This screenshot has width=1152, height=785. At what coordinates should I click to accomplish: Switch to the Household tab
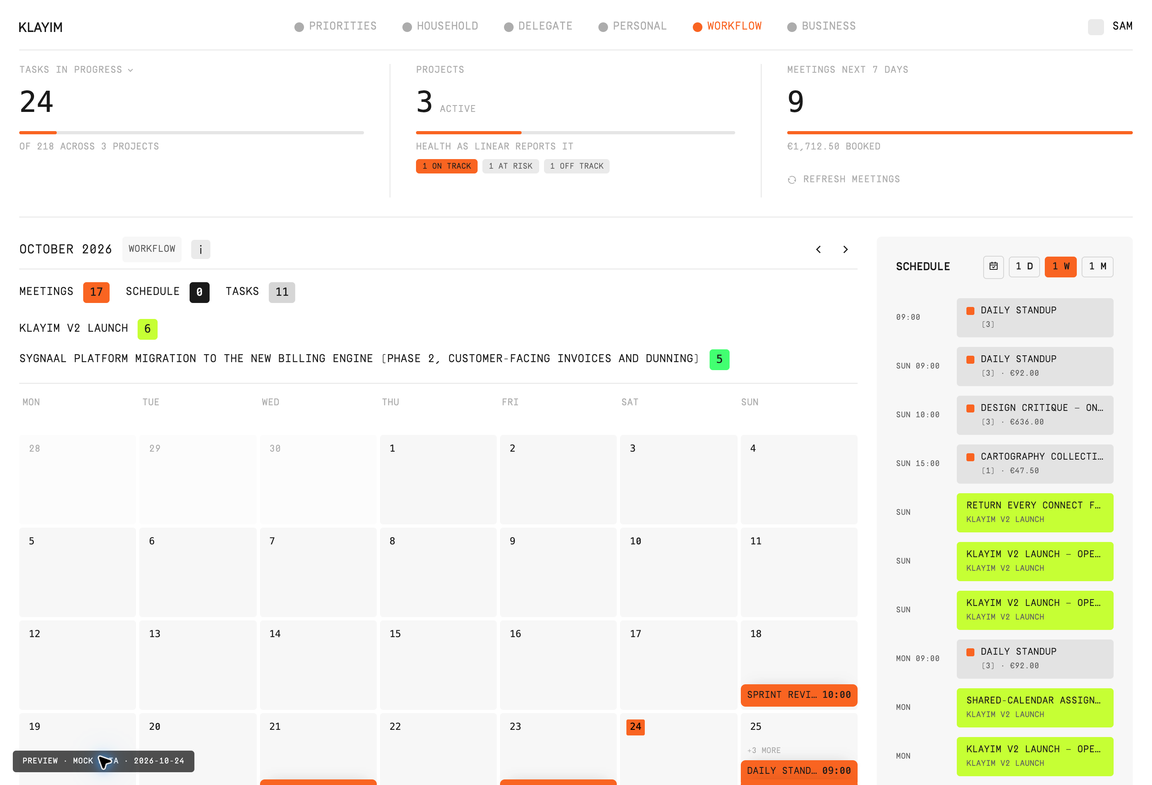[x=440, y=26]
